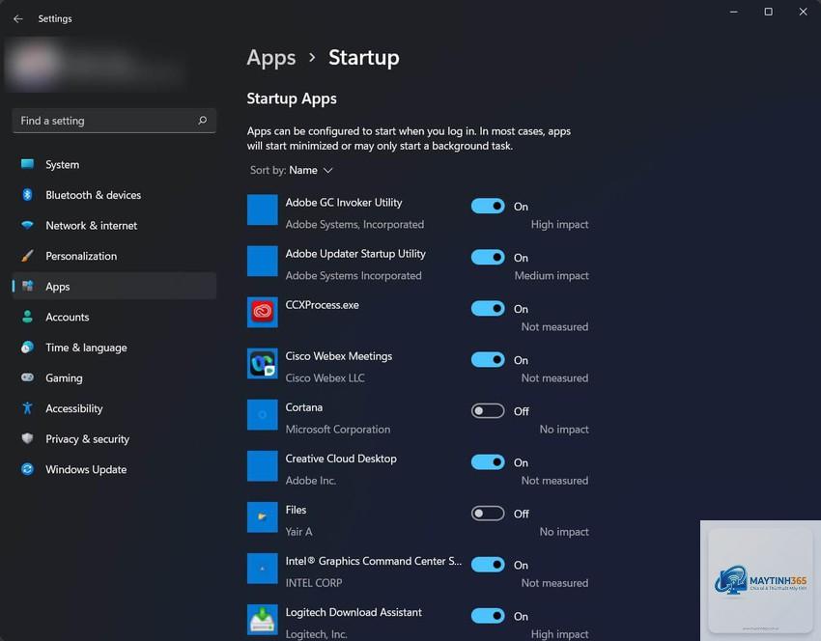Disable Logitech Download Assistant startup
Screen dimensions: 821x641
click(488, 617)
